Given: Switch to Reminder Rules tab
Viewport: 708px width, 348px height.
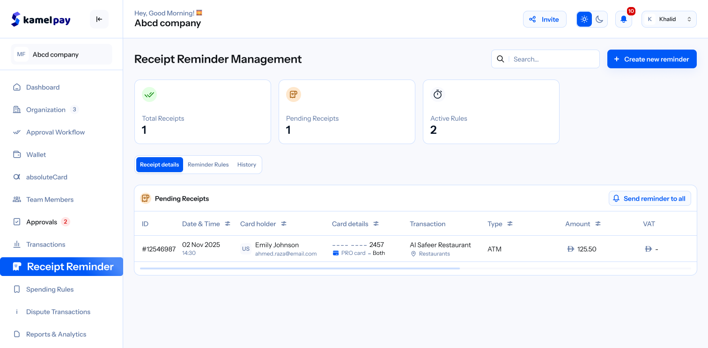Looking at the screenshot, I should click(x=208, y=165).
